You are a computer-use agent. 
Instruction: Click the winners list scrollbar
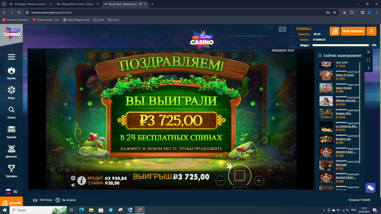click(360, 113)
